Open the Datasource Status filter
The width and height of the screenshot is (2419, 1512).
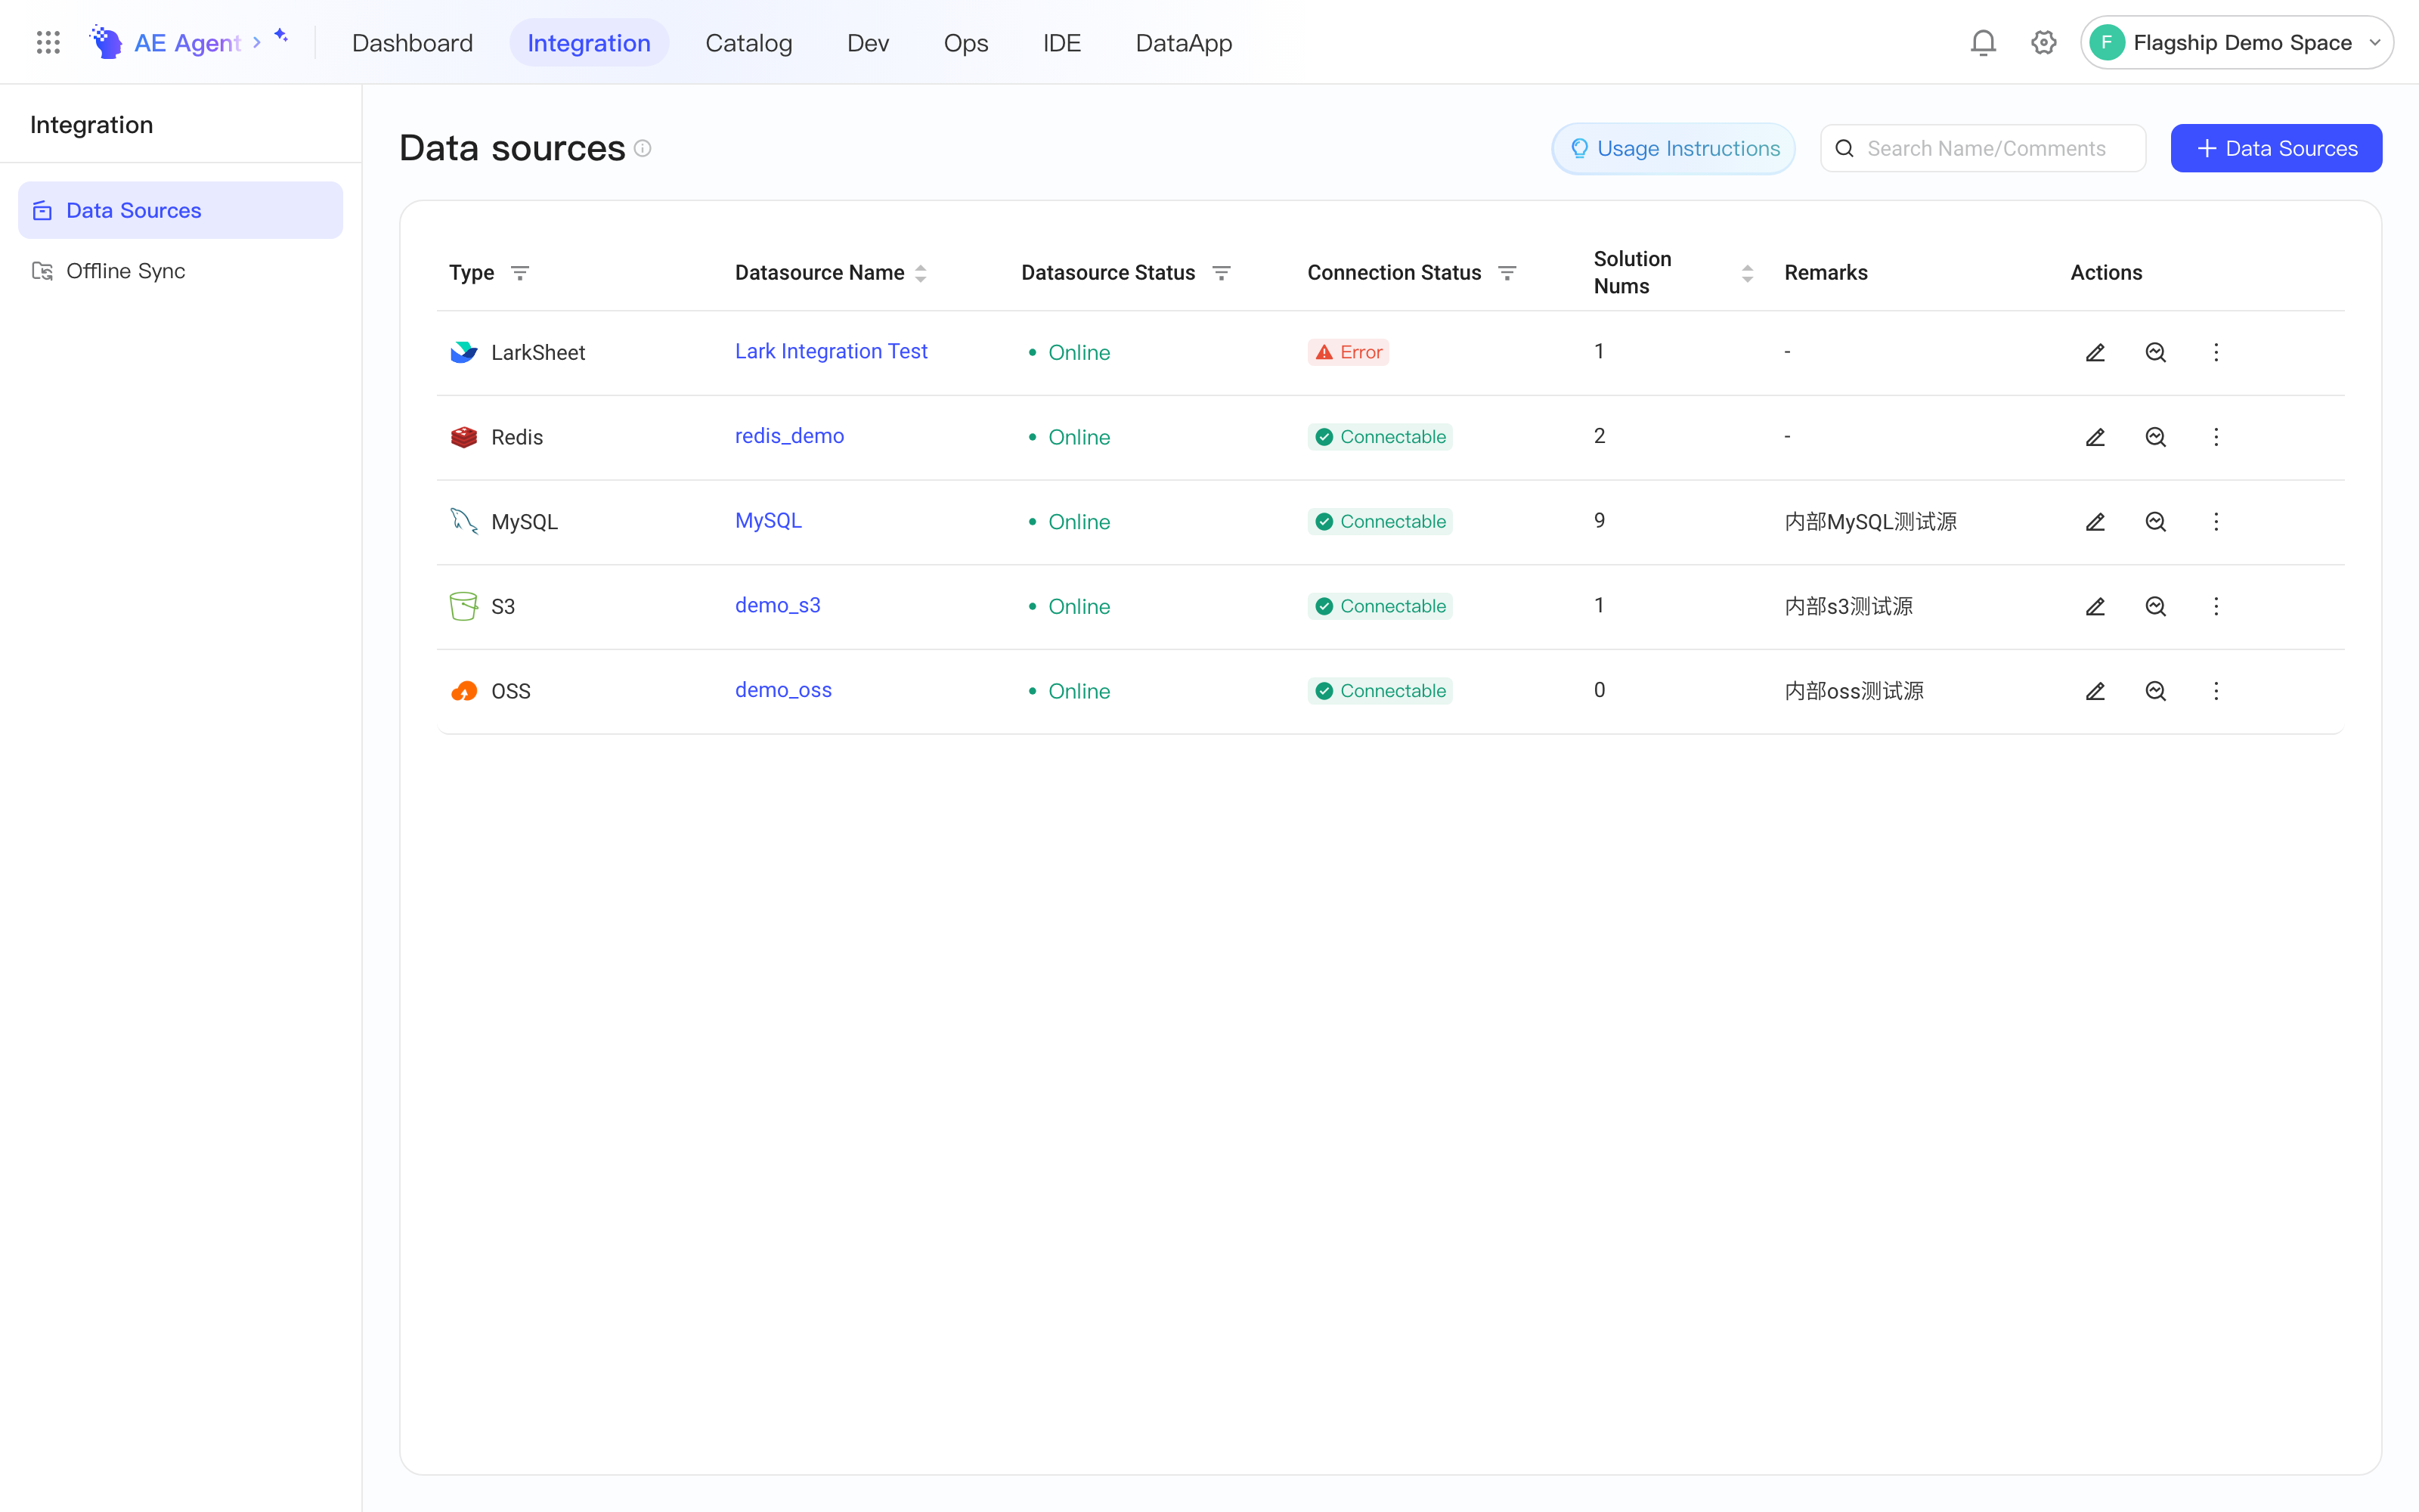[x=1221, y=273]
